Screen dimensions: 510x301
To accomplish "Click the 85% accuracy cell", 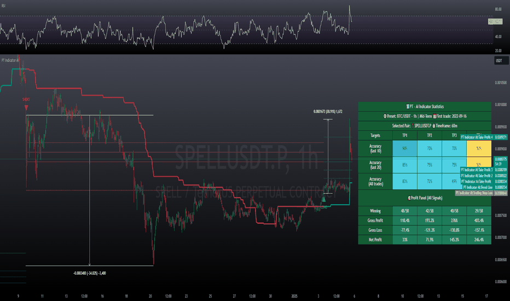I will click(x=405, y=165).
